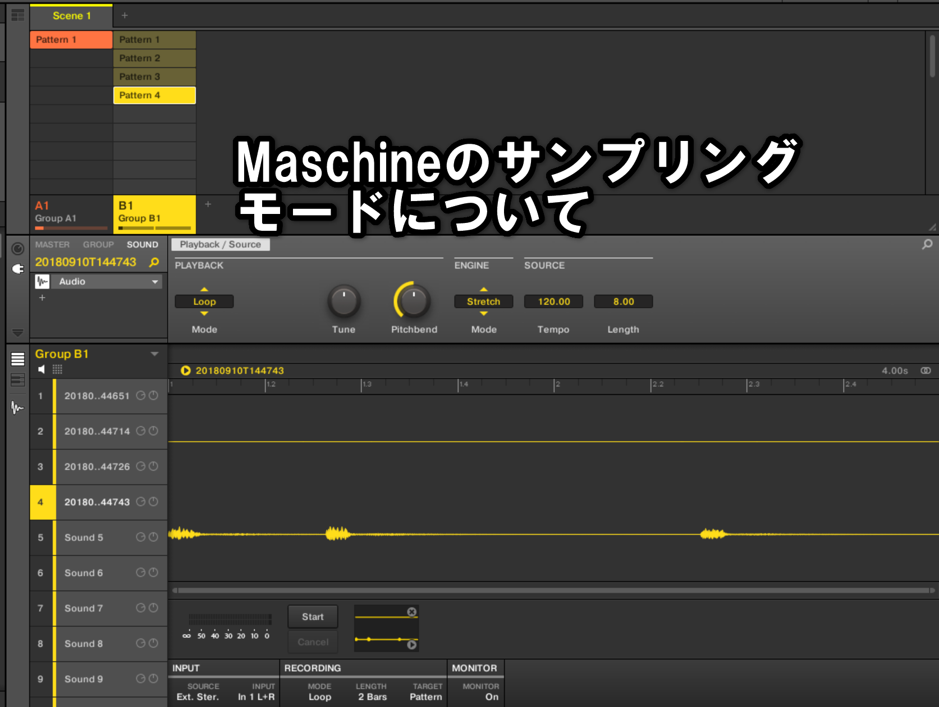
Task: Select Pattern 2 in Group B1 column
Action: click(154, 58)
